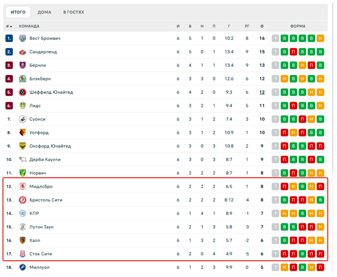Sort table by the # column
The height and width of the screenshot is (277, 337).
point(9,26)
